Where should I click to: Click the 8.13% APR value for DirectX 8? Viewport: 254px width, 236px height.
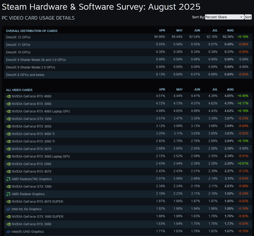click(160, 74)
